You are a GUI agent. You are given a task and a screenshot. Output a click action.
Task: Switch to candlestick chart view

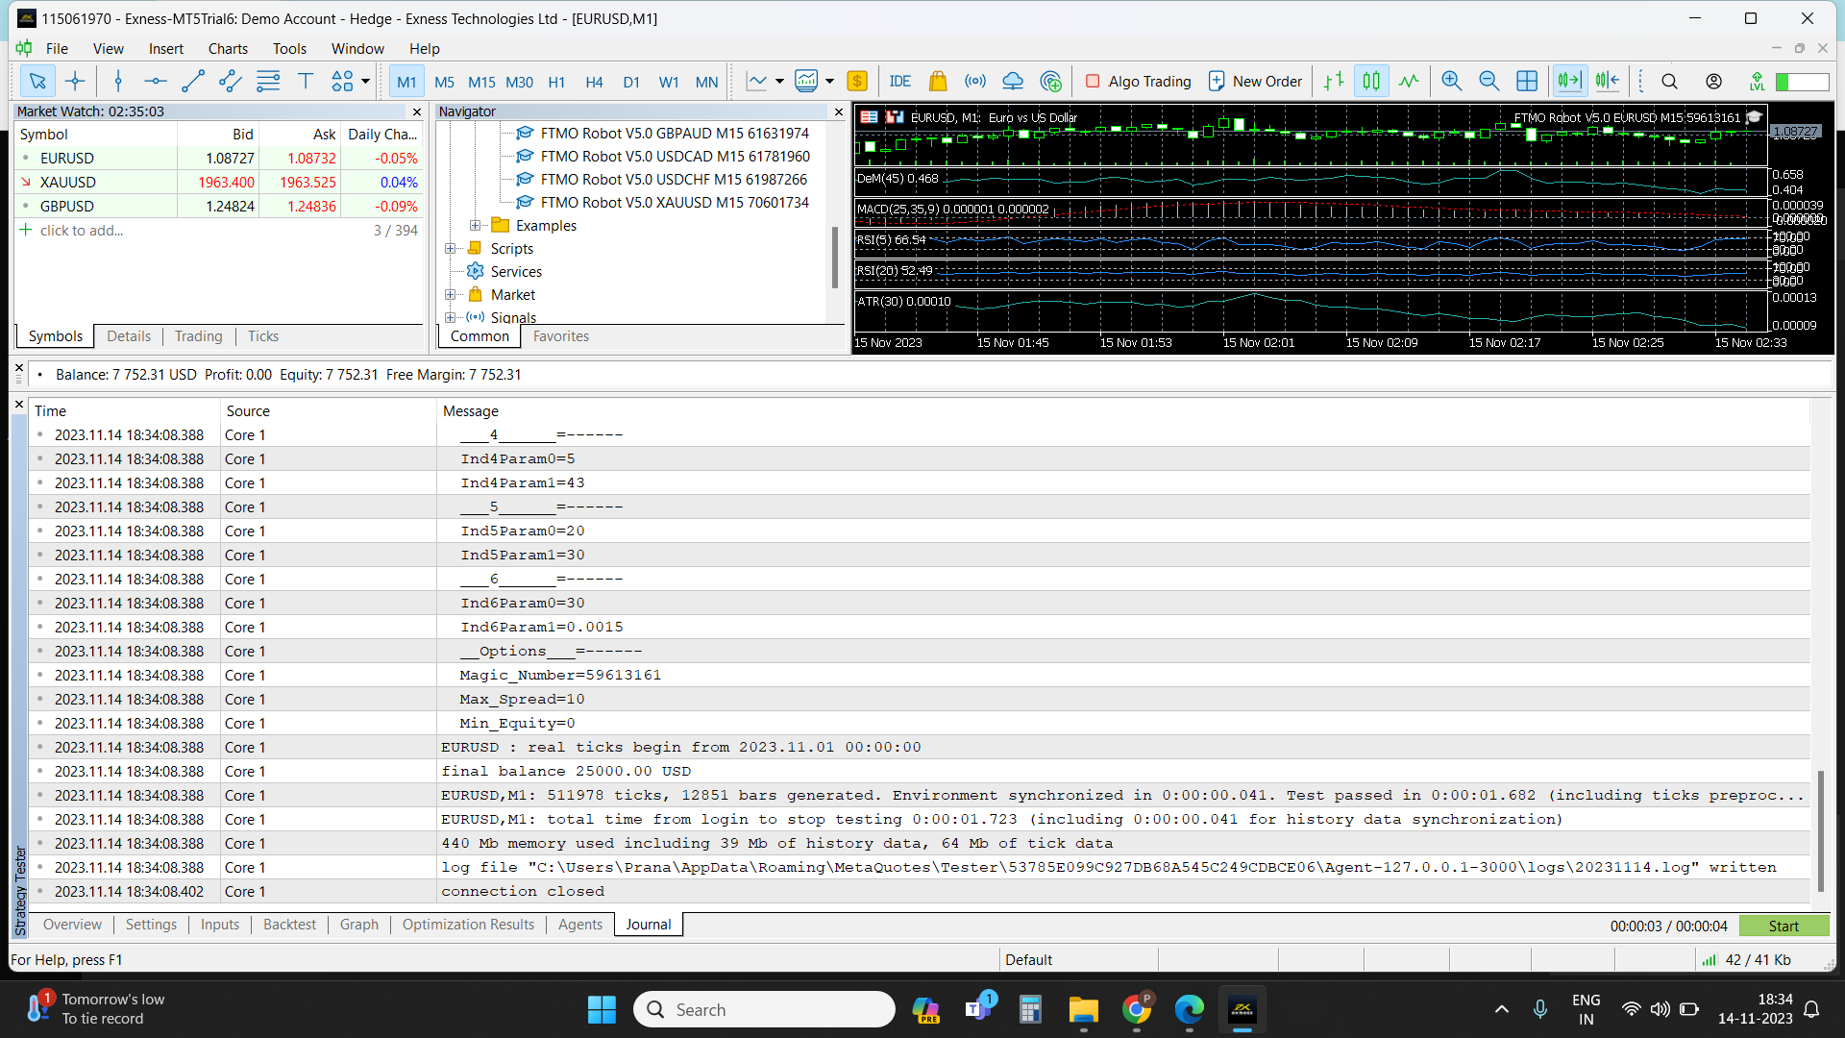[1371, 82]
